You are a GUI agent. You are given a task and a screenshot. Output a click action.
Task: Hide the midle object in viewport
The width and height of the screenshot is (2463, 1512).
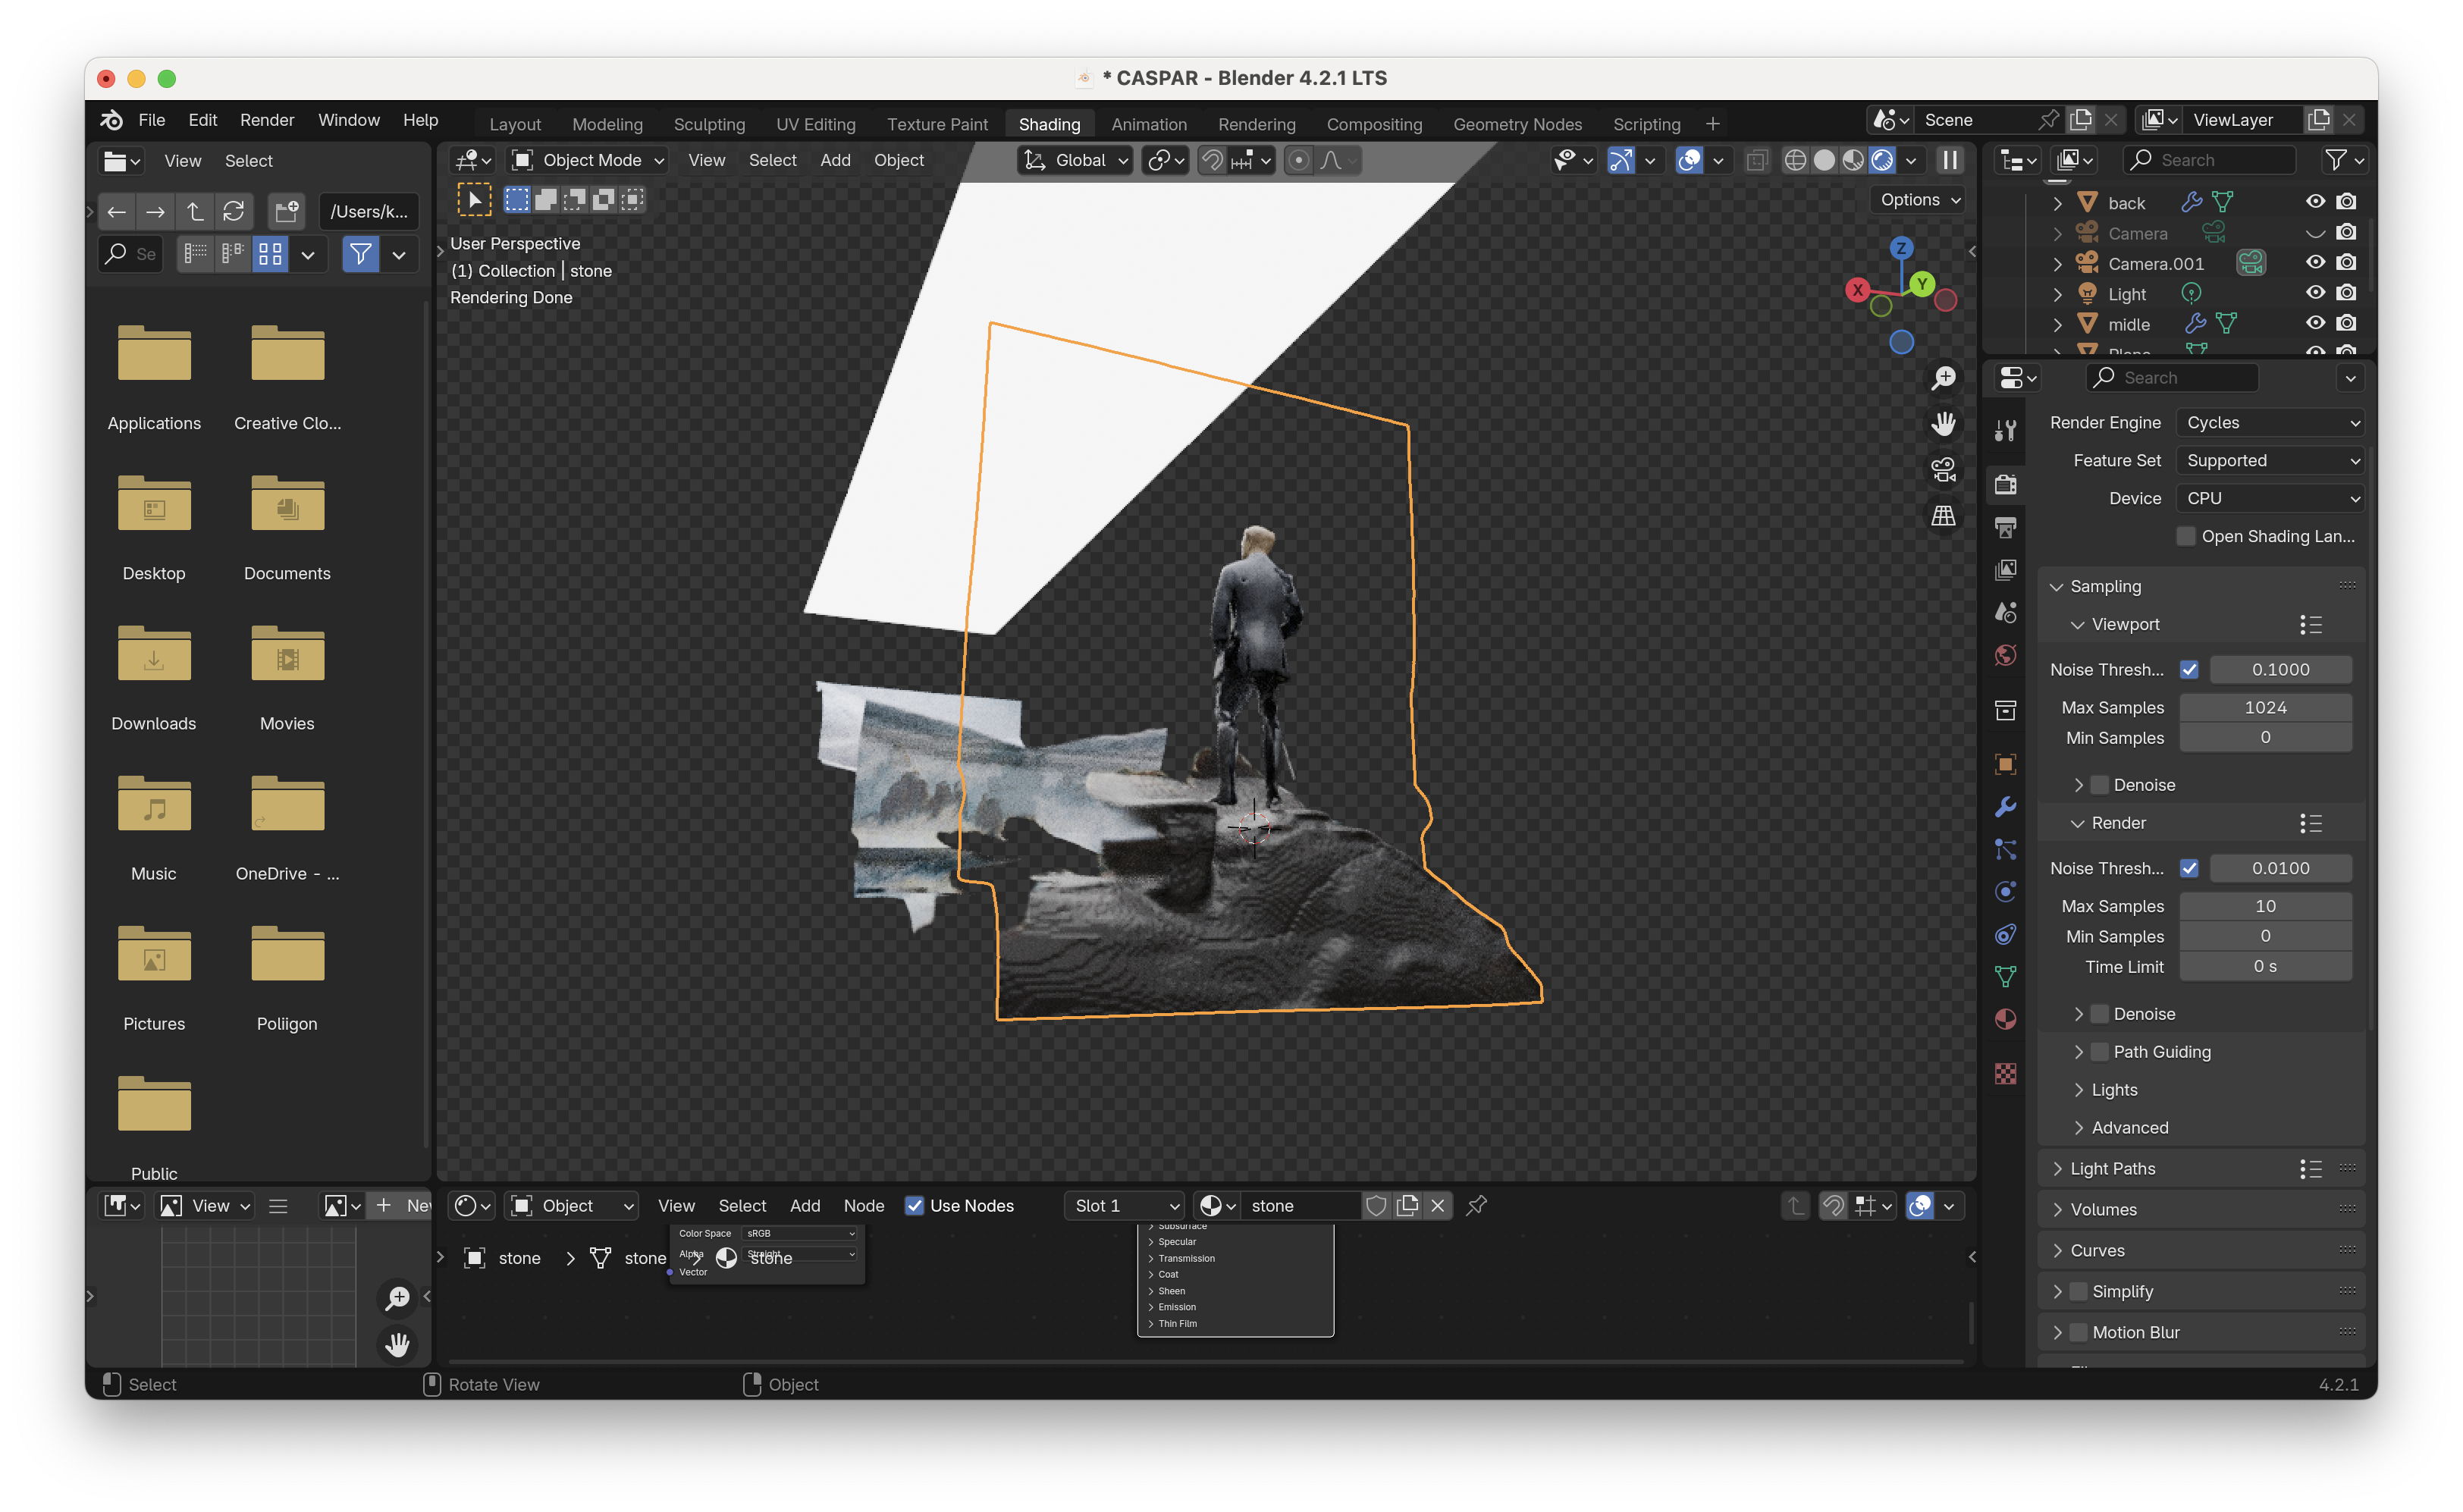coord(2315,323)
